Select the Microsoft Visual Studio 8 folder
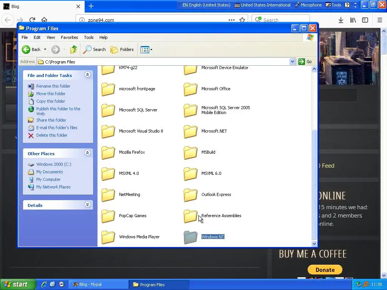387x290 pixels. 108,131
